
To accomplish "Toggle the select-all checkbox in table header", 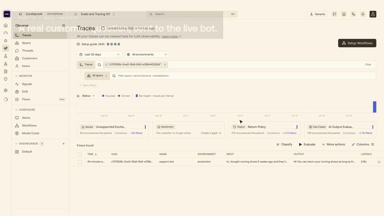I will (x=80, y=154).
